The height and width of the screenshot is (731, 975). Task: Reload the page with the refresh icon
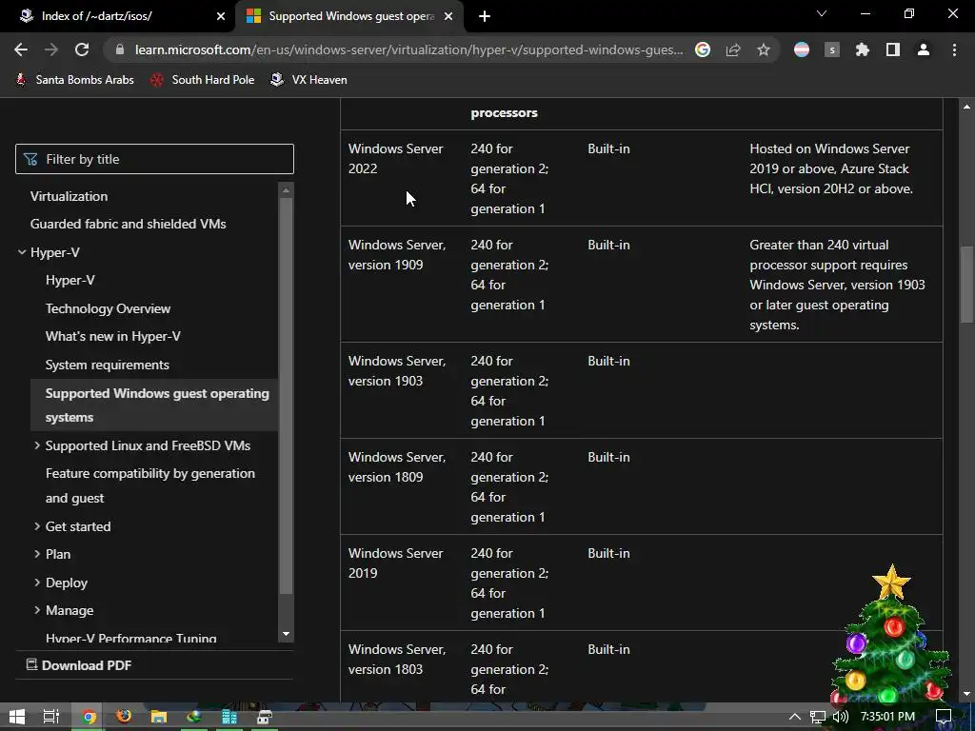tap(82, 49)
